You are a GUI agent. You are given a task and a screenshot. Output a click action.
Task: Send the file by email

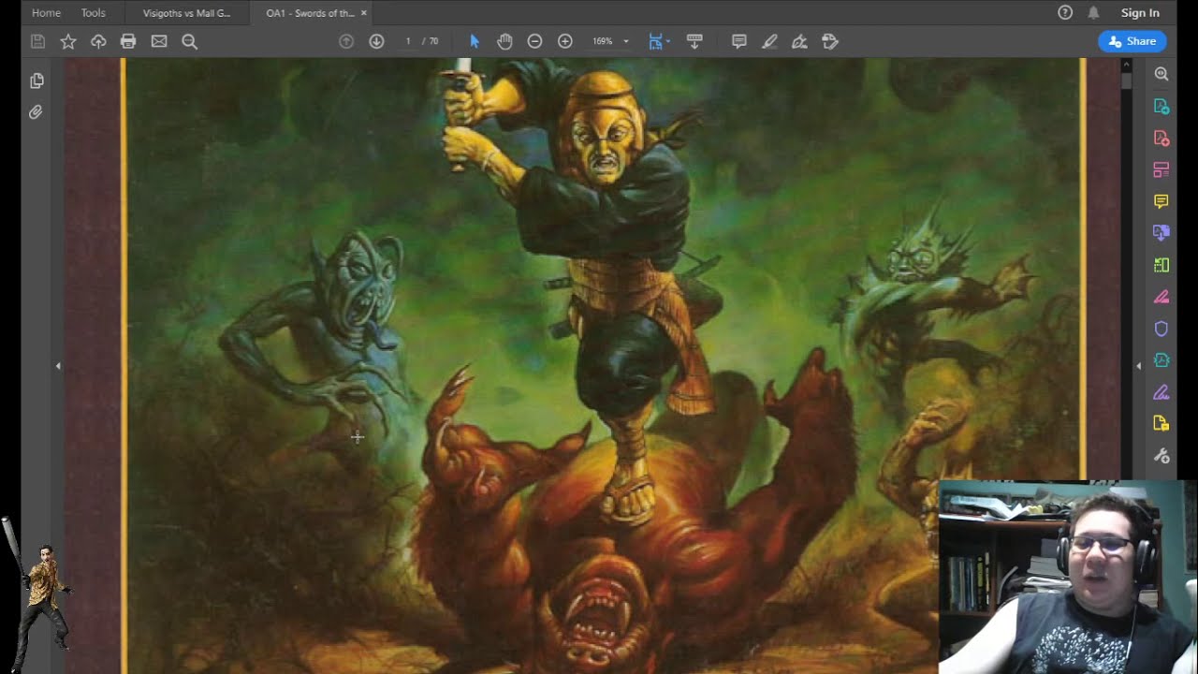tap(159, 41)
